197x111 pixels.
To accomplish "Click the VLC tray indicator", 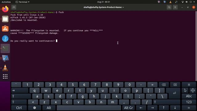I will point(170,2).
